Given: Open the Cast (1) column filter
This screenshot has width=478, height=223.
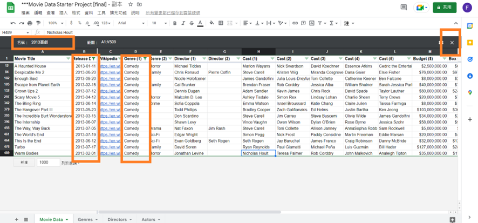Looking at the screenshot, I should click(272, 58).
